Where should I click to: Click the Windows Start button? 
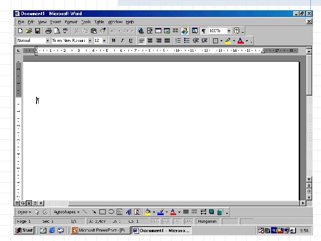coord(24,230)
